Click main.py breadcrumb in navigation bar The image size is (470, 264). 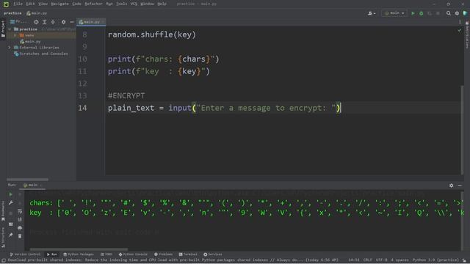[37, 13]
